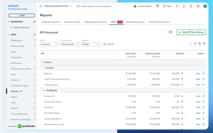Star the Gross profit margin KPI
This screenshot has height=133, width=213.
pyautogui.click(x=203, y=102)
